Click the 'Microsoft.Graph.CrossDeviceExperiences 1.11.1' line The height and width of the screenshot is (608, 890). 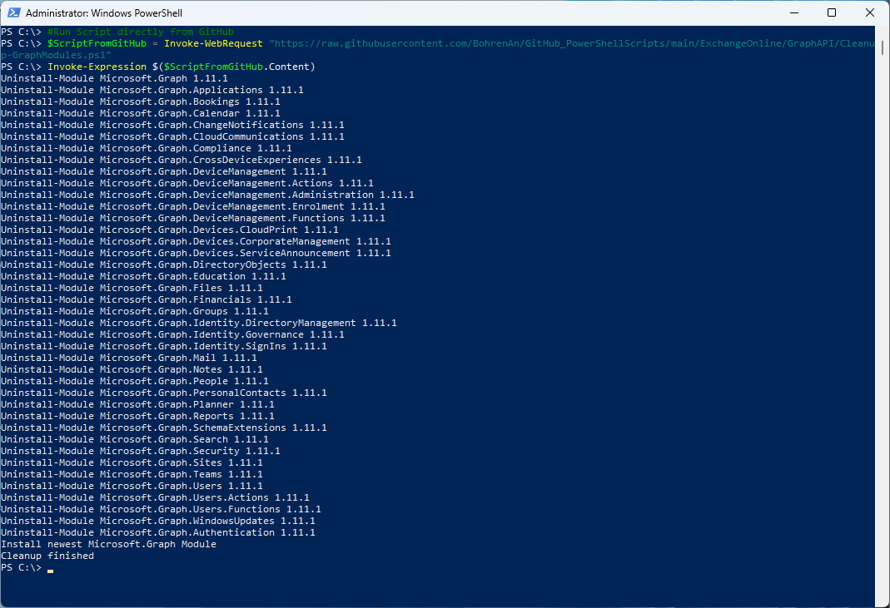coord(181,160)
